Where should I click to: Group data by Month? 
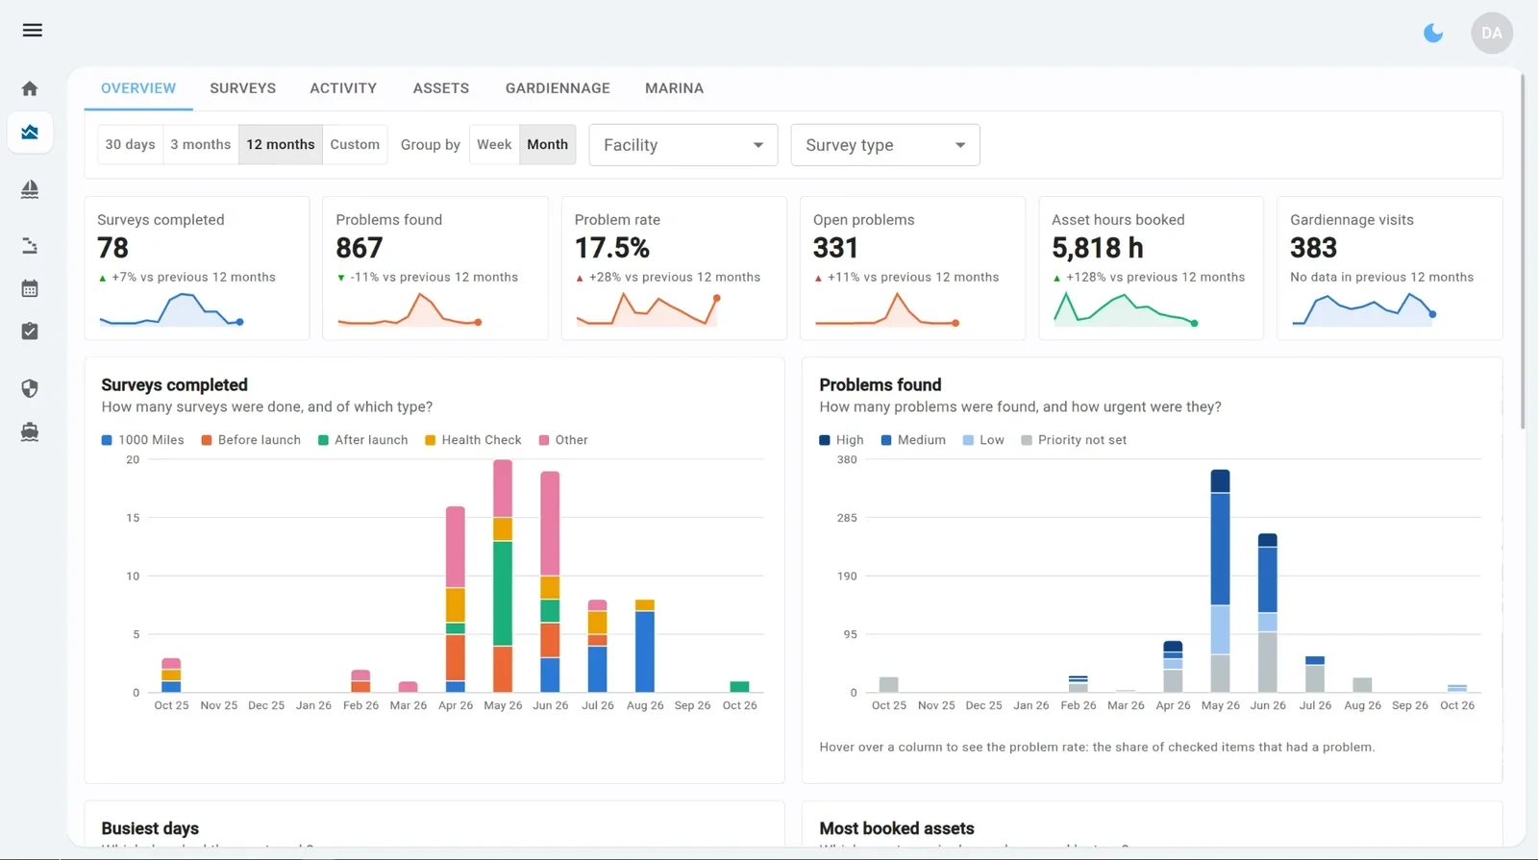(x=548, y=145)
